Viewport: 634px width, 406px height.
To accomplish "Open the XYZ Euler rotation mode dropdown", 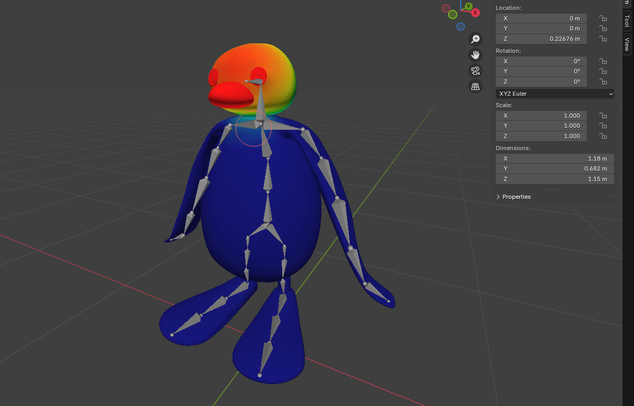I will coord(555,94).
